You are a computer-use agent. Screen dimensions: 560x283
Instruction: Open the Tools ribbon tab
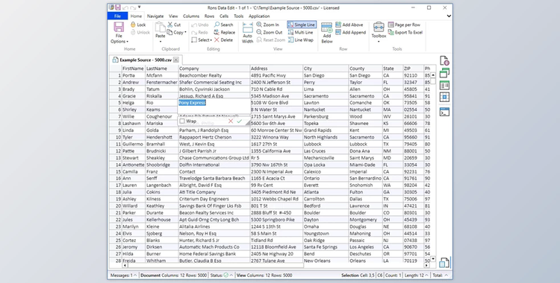pos(239,16)
